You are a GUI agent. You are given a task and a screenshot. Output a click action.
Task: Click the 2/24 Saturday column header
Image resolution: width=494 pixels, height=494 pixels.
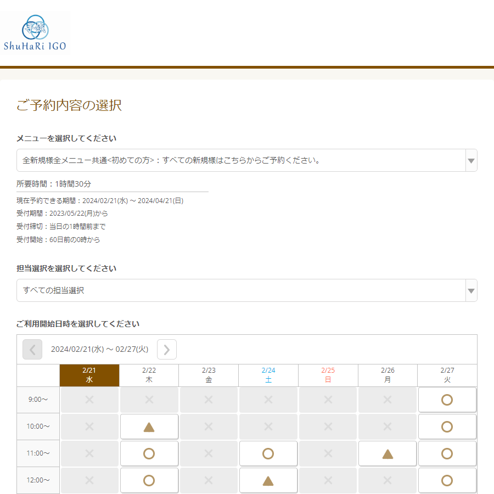[x=268, y=375]
